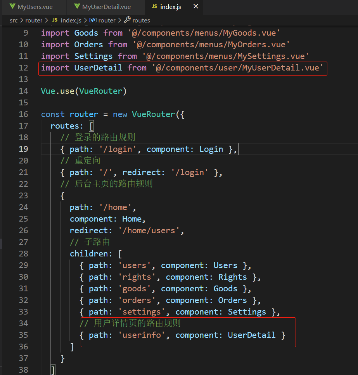The image size is (358, 375).
Task: Click the 'children:' key on line 28
Action: click(x=91, y=254)
